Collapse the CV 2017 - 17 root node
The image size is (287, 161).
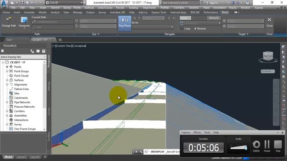point(3,62)
